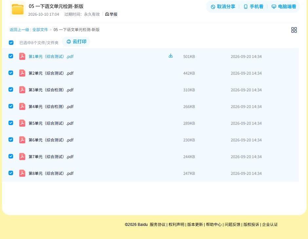Screen dimensions: 308x239
Task: Uncheck checkbox for 第8单元 file
Action: [x=11, y=173]
